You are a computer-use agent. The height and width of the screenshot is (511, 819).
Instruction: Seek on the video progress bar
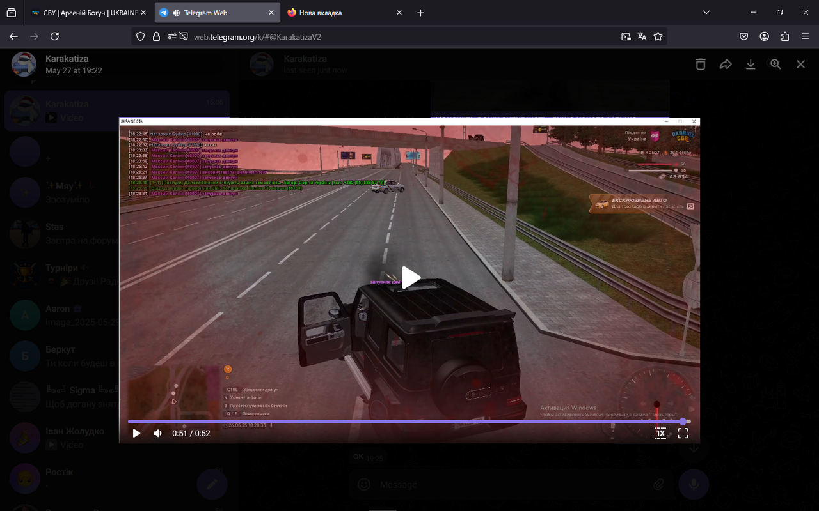click(409, 422)
